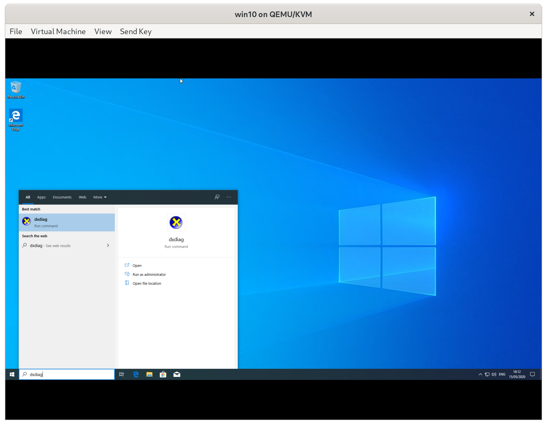Switch to the Documents search tab
This screenshot has width=547, height=425.
click(62, 197)
